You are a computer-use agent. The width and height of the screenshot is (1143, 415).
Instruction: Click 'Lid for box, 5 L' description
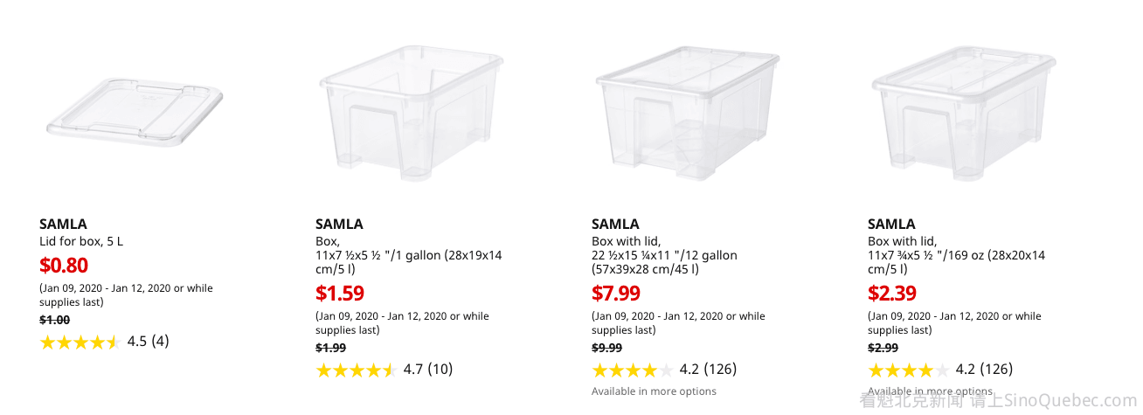(81, 241)
